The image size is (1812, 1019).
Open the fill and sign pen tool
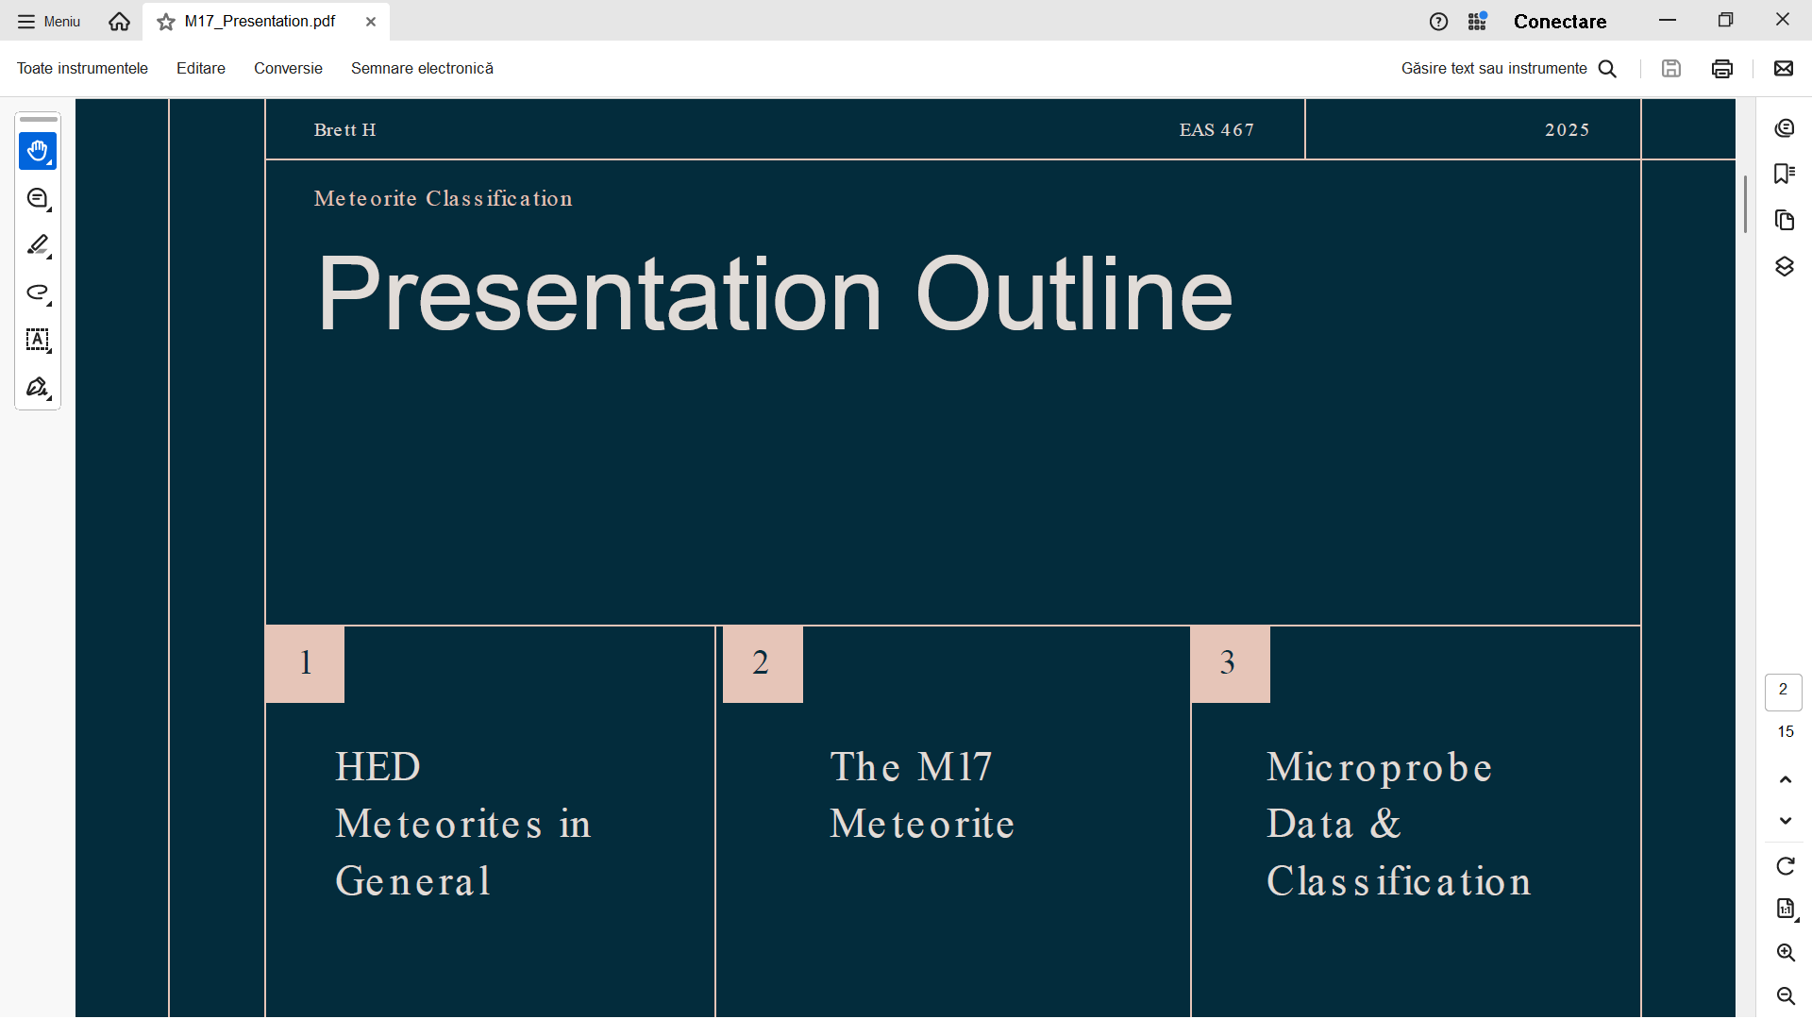pyautogui.click(x=38, y=387)
